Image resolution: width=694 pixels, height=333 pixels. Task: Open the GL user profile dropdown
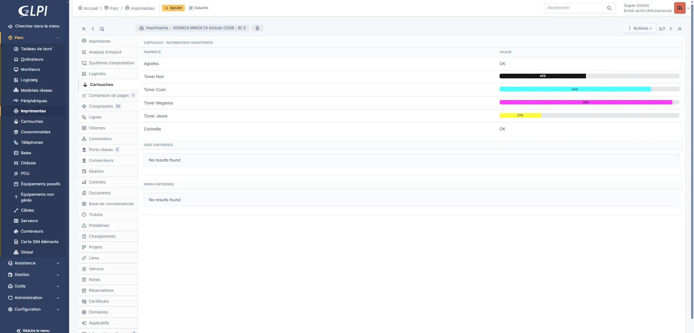click(x=680, y=8)
